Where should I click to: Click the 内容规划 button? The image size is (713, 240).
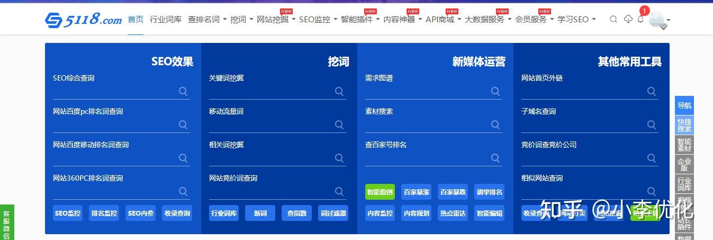click(417, 213)
